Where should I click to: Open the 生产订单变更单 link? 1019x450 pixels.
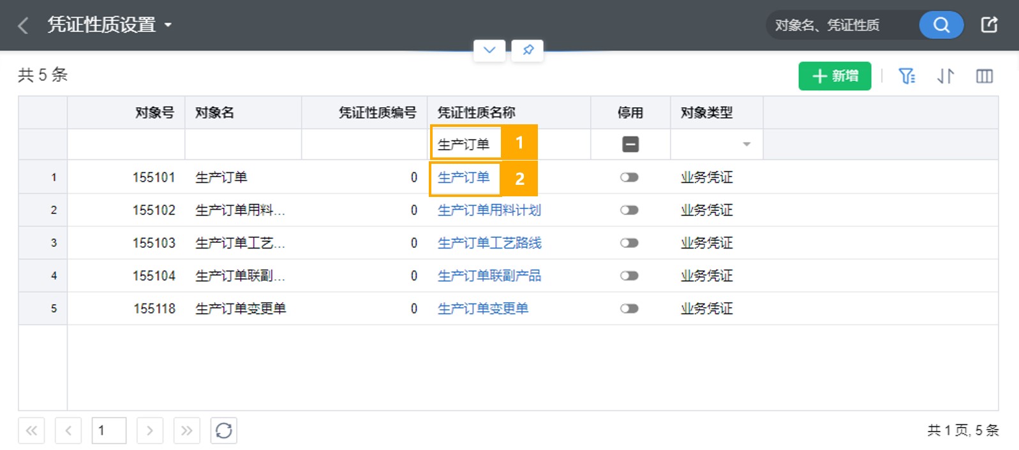[x=483, y=308]
